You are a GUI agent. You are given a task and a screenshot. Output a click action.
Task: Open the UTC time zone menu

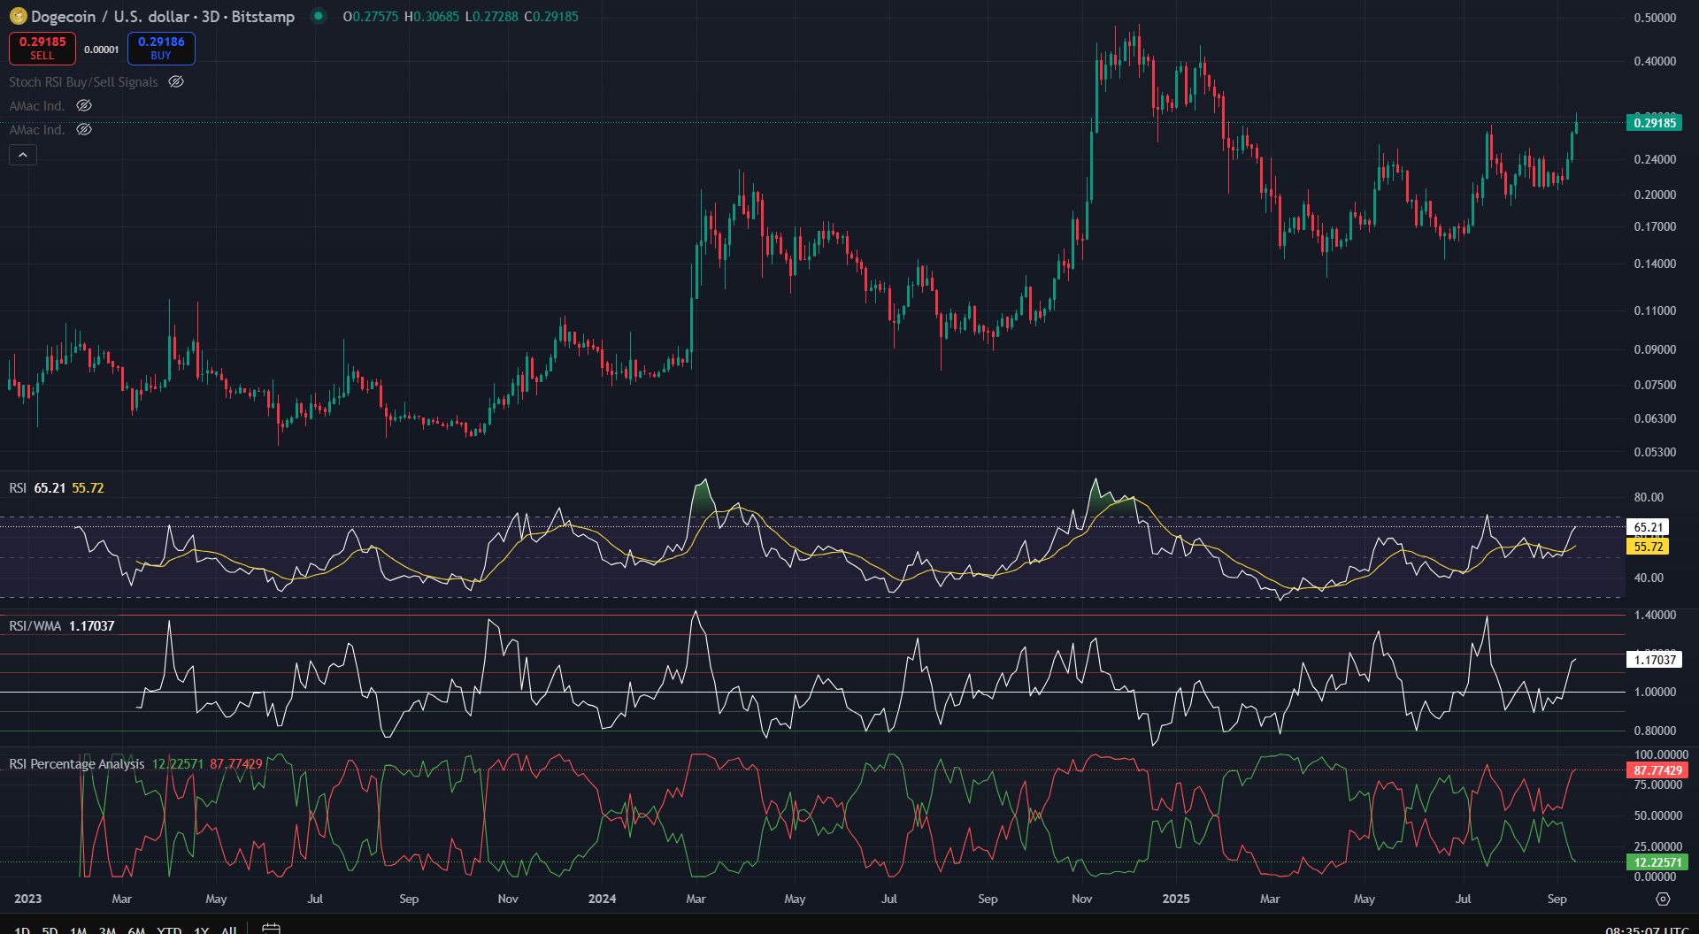click(x=1646, y=930)
